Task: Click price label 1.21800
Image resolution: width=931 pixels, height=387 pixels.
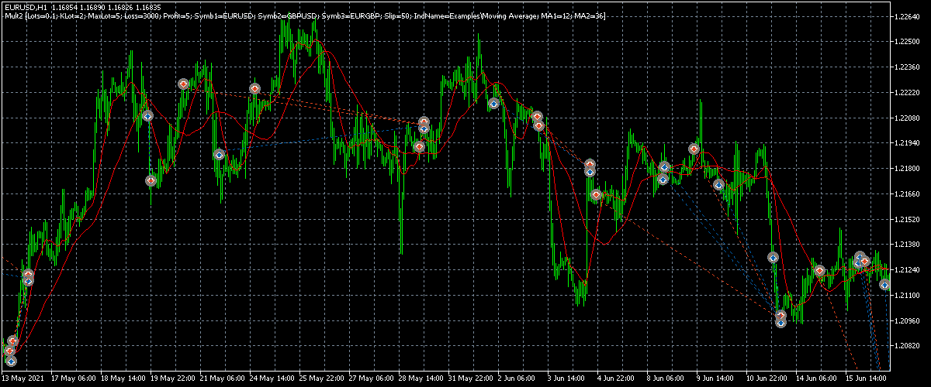Action: click(x=907, y=169)
